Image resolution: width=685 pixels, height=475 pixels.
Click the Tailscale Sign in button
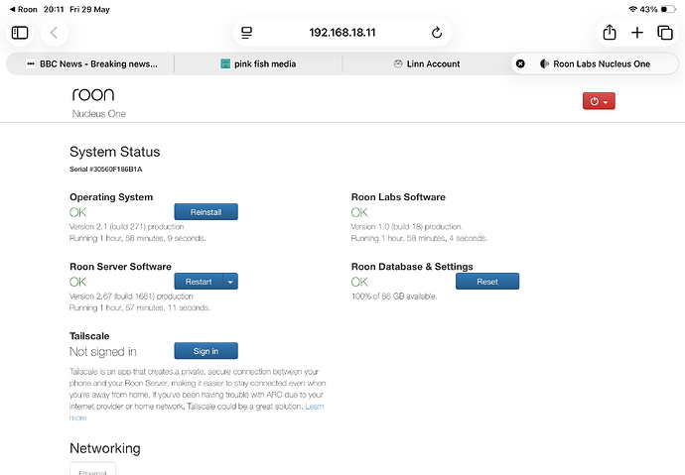click(205, 351)
